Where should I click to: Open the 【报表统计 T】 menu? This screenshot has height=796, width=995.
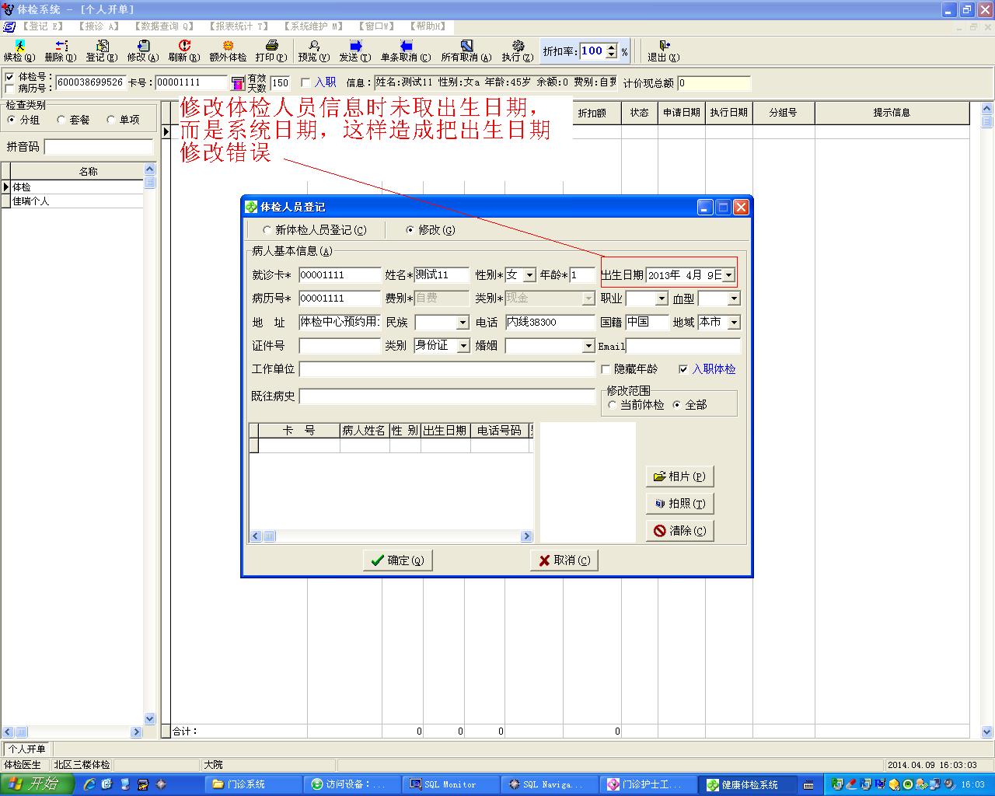[x=238, y=26]
